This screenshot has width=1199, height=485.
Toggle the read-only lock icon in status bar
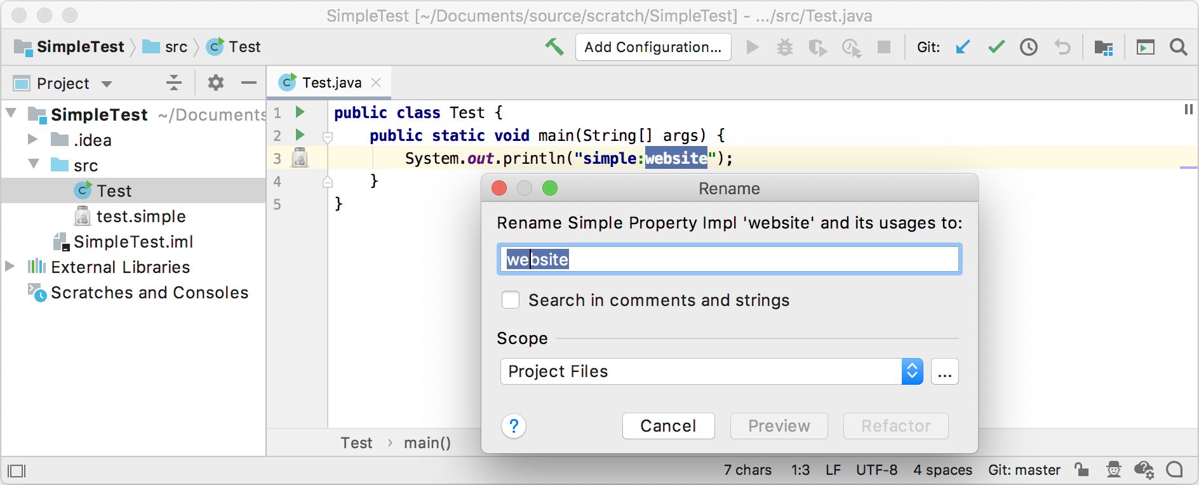pyautogui.click(x=1082, y=470)
